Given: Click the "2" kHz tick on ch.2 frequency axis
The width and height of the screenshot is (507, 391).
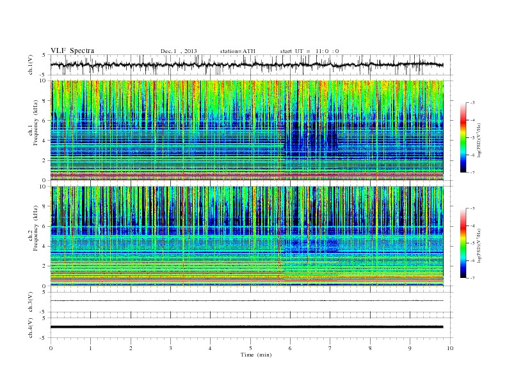Looking at the screenshot, I should (44, 266).
